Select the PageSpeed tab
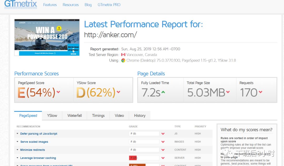This screenshot has height=166, width=284. tap(28, 116)
